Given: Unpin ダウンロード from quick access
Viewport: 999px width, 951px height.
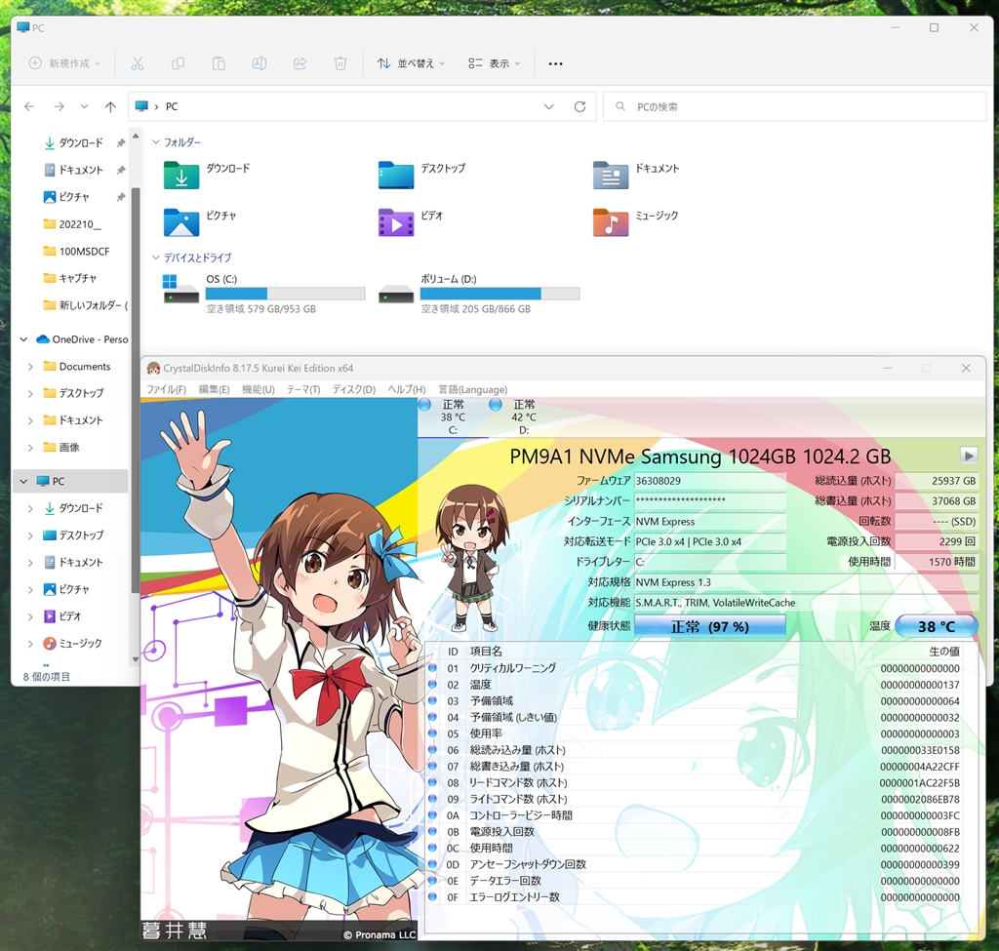Looking at the screenshot, I should point(120,142).
